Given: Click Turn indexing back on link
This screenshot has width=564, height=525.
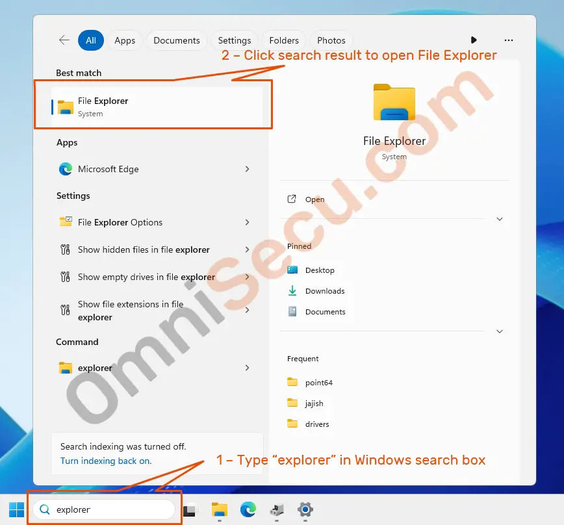Looking at the screenshot, I should (106, 461).
